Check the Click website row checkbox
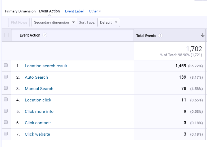Image resolution: width=207 pixels, height=147 pixels. 6,133
